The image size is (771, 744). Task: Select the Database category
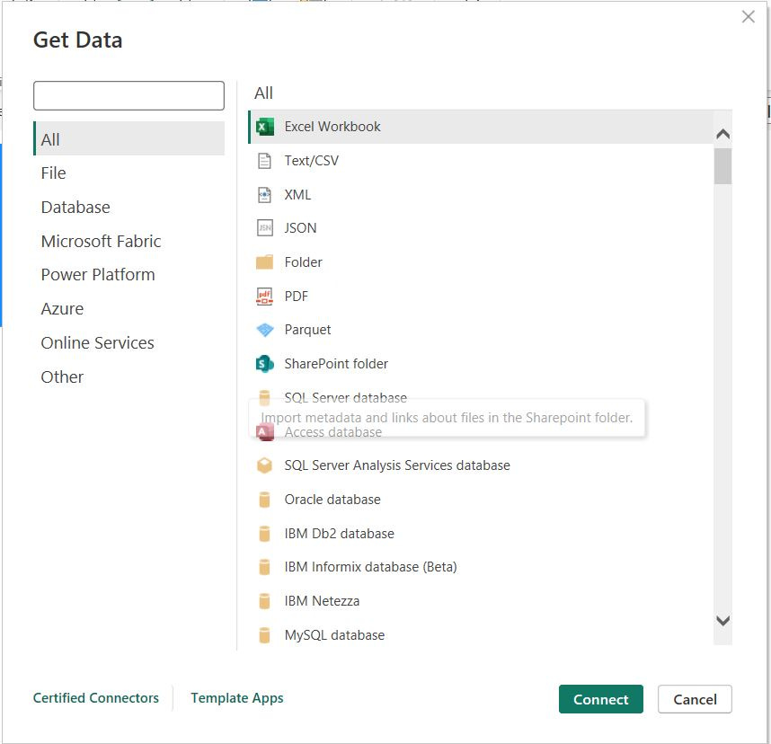[75, 207]
